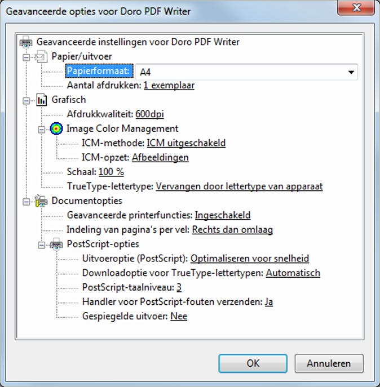380x387 pixels.
Task: Click the Gespiegelde uitvoer label
Action: point(125,316)
